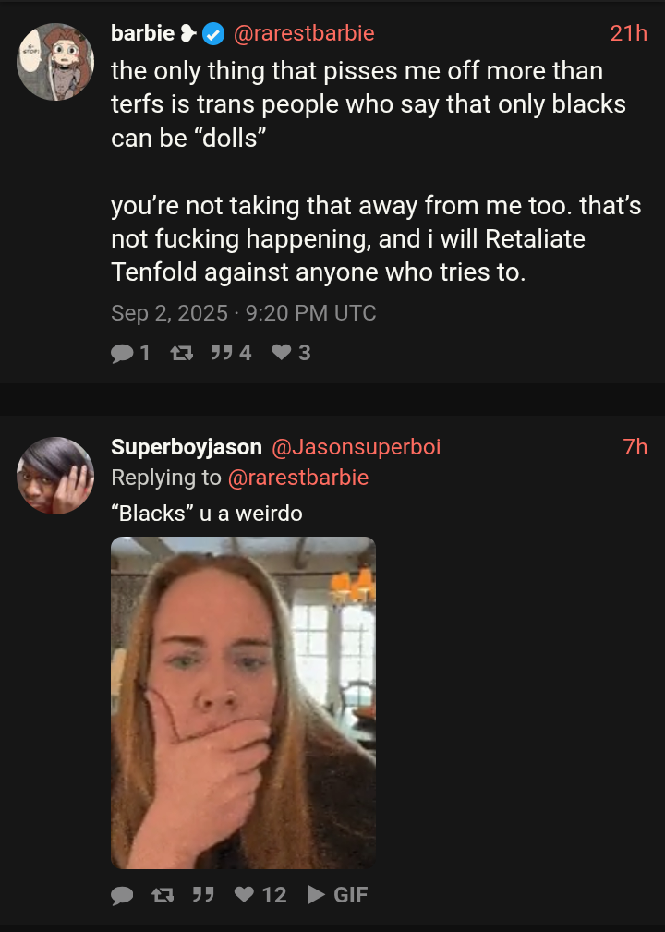665x932 pixels.
Task: Open Superboyjason's profile avatar
Action: [55, 476]
